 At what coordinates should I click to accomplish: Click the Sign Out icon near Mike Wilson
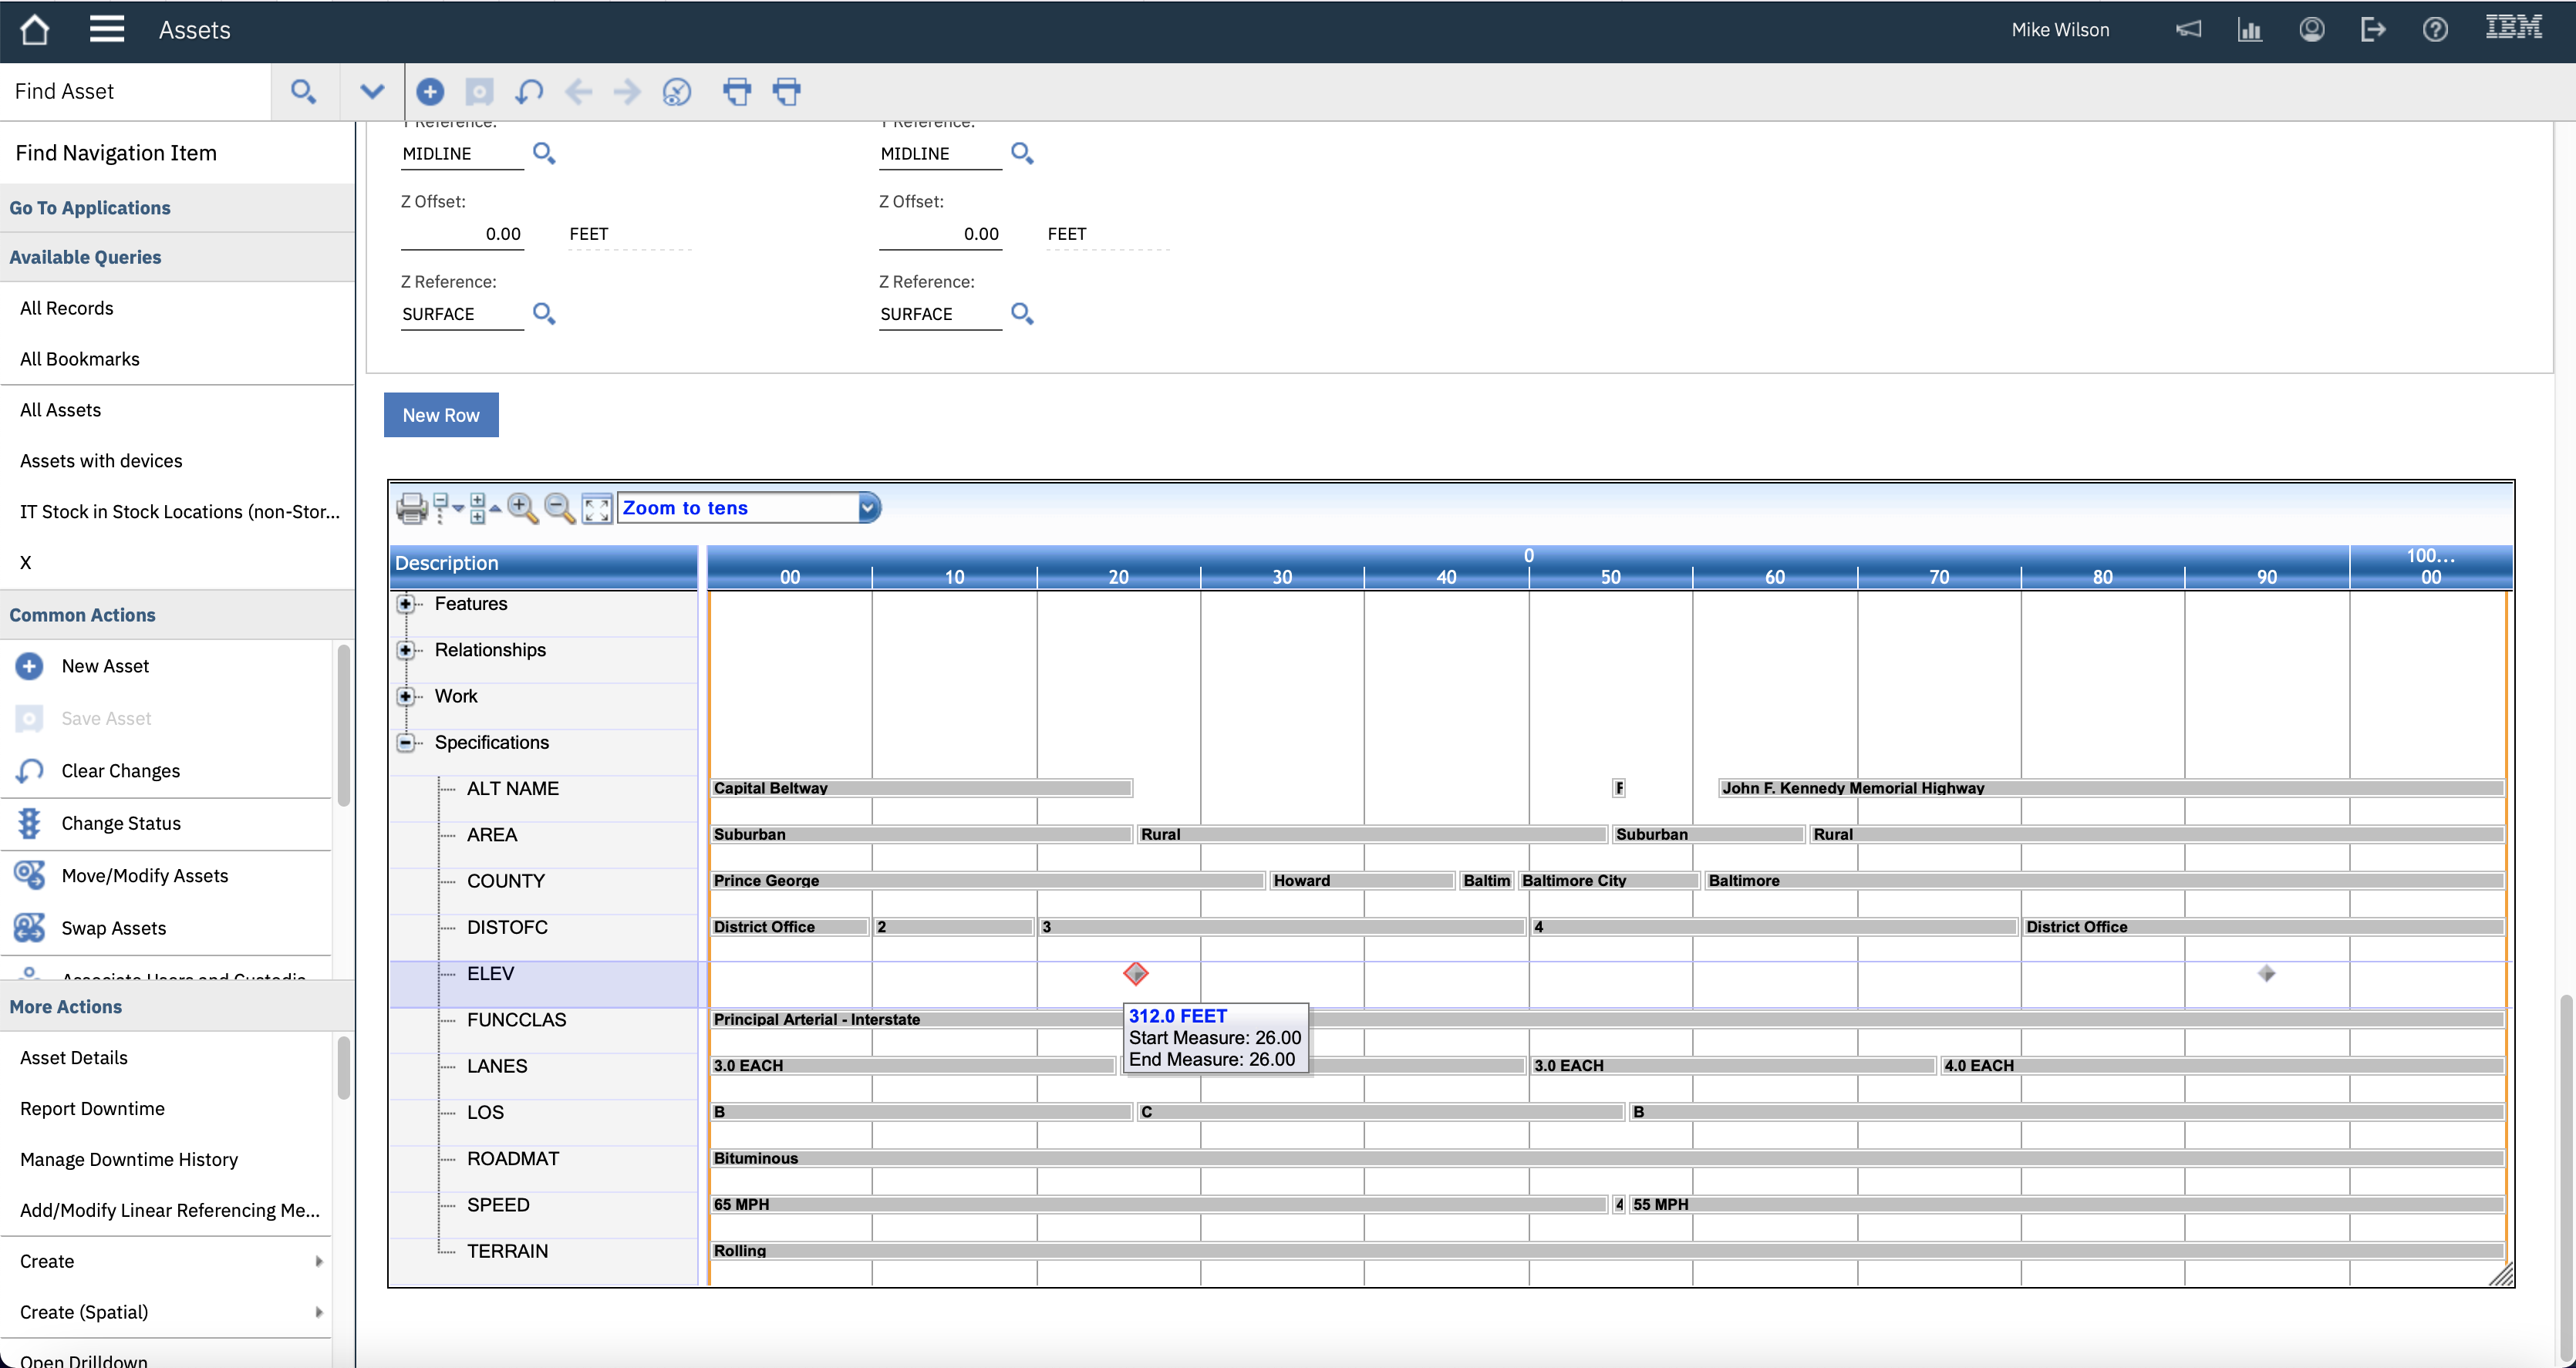pos(2373,29)
